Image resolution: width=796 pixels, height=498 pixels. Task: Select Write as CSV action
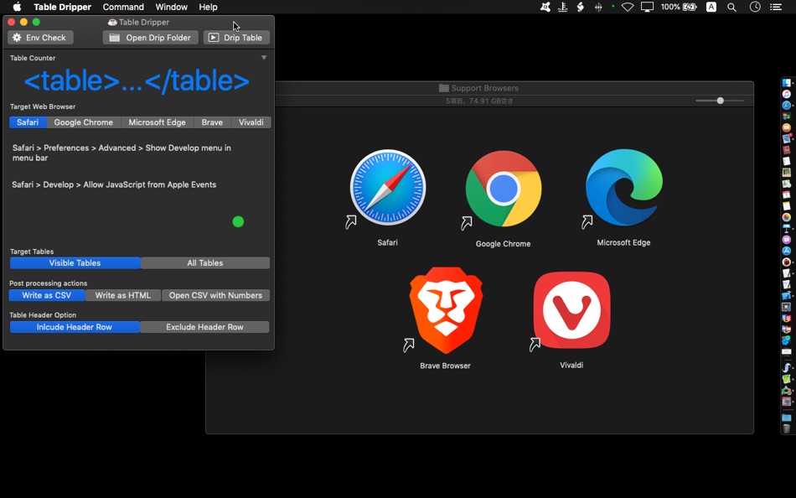coord(47,295)
